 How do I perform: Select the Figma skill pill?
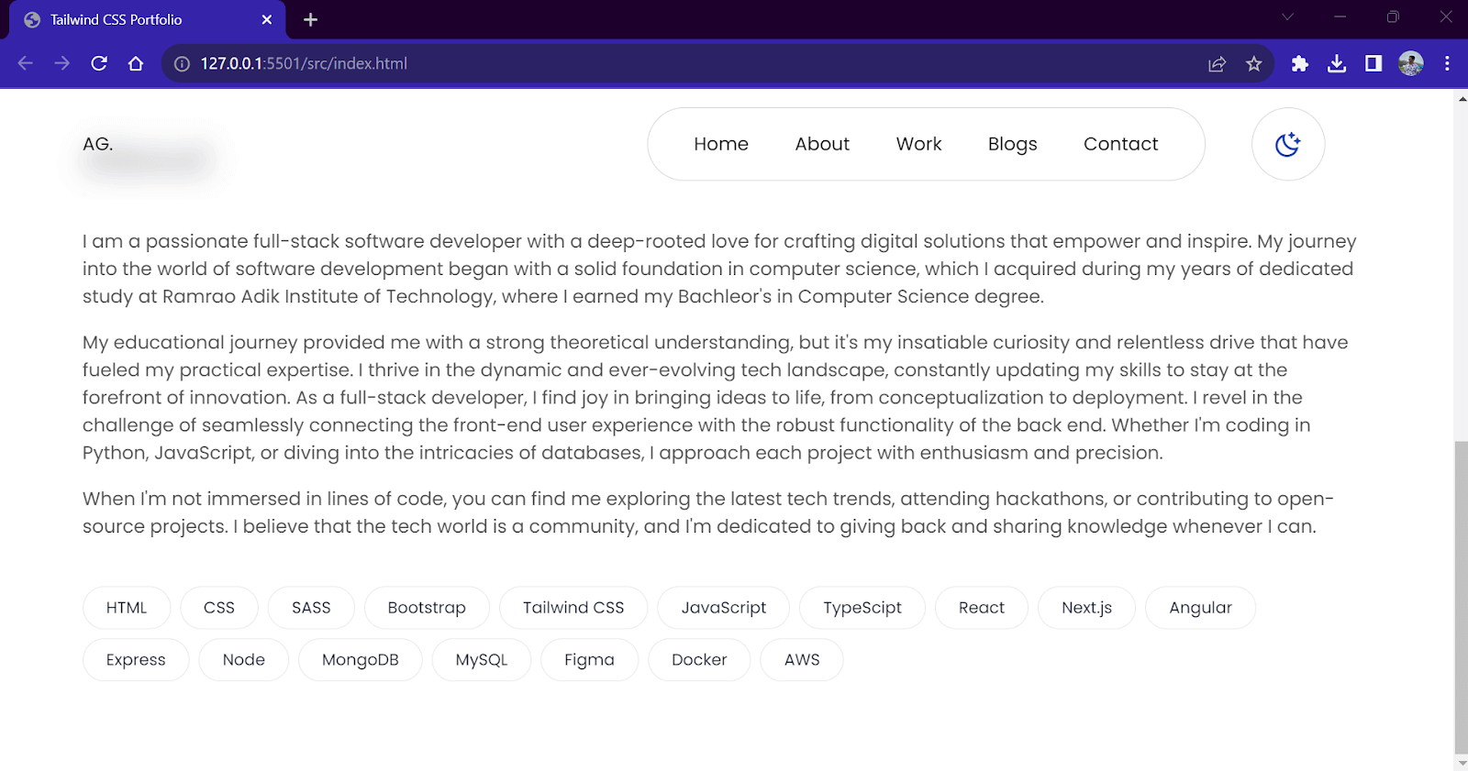pos(589,660)
